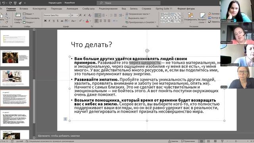
Task: Open the change case Aa dropdown
Action: tap(73, 21)
